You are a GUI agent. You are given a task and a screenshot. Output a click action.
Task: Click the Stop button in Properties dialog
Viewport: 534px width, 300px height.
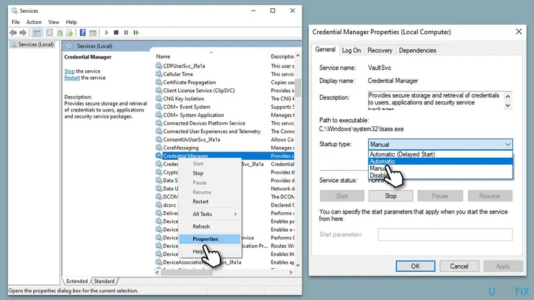coord(391,196)
